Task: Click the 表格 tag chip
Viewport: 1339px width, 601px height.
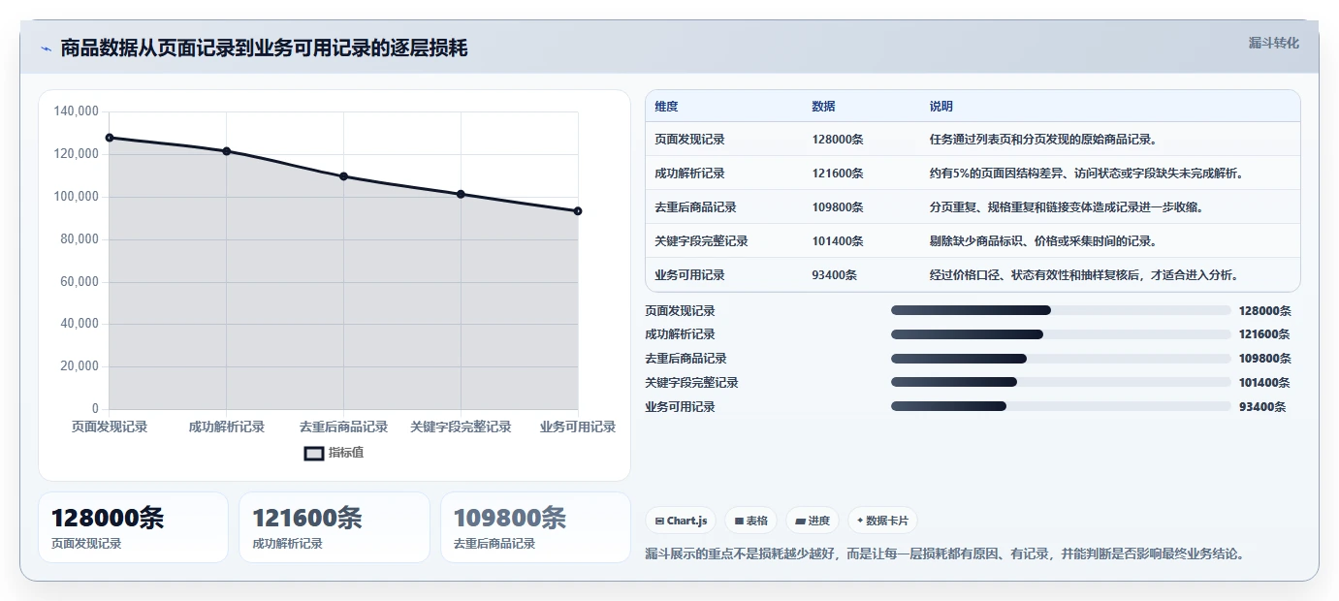Action: tap(751, 521)
